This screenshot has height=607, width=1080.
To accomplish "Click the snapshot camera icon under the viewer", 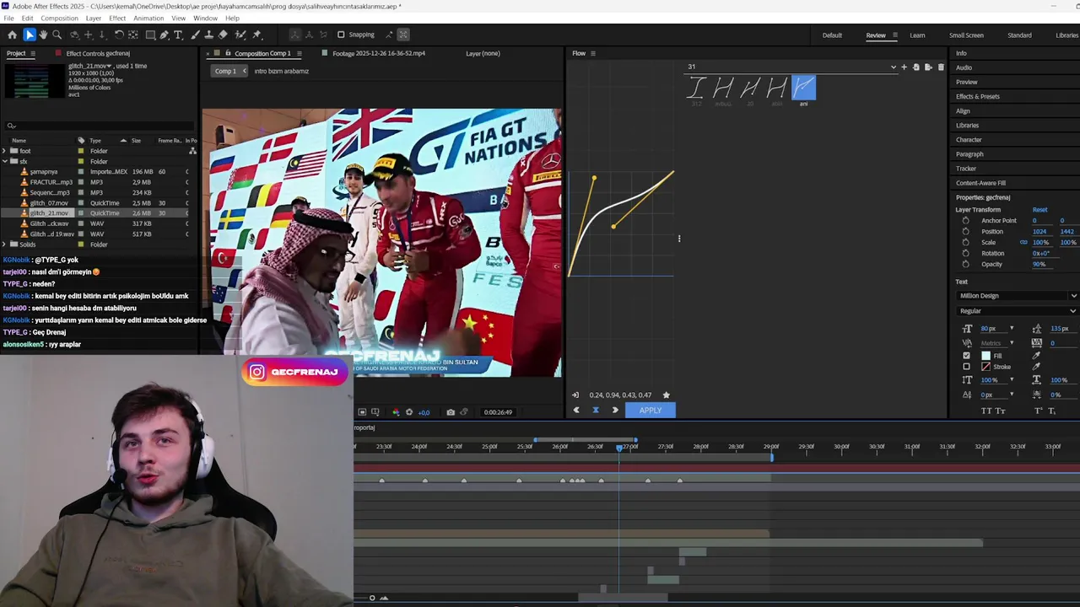I will pyautogui.click(x=451, y=412).
